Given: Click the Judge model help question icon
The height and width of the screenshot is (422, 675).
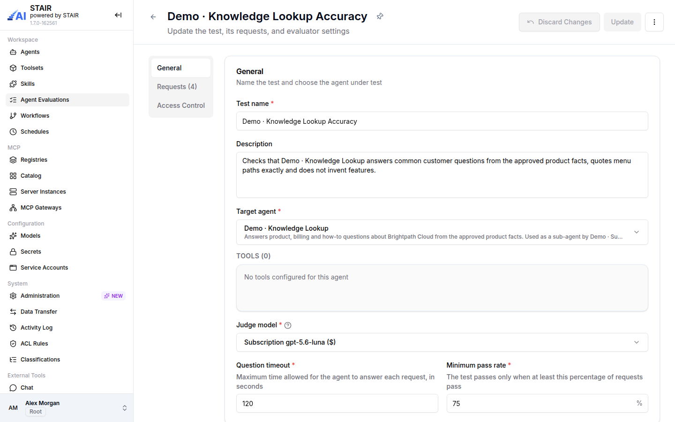Looking at the screenshot, I should [x=288, y=325].
